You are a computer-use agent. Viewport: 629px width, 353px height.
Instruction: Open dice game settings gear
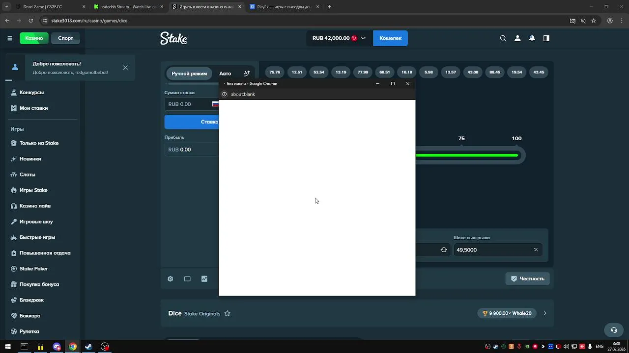(171, 279)
